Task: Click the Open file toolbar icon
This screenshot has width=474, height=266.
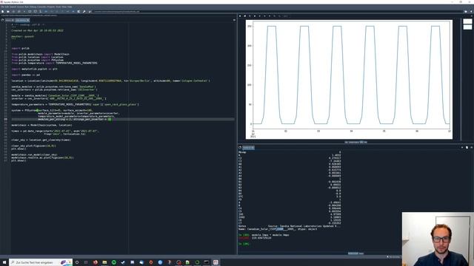Action: tap(8, 12)
